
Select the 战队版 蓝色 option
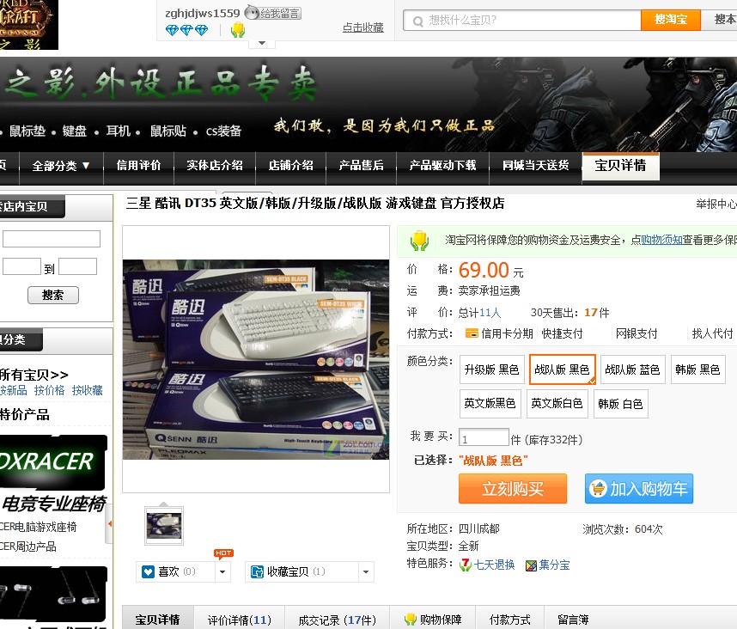point(633,369)
